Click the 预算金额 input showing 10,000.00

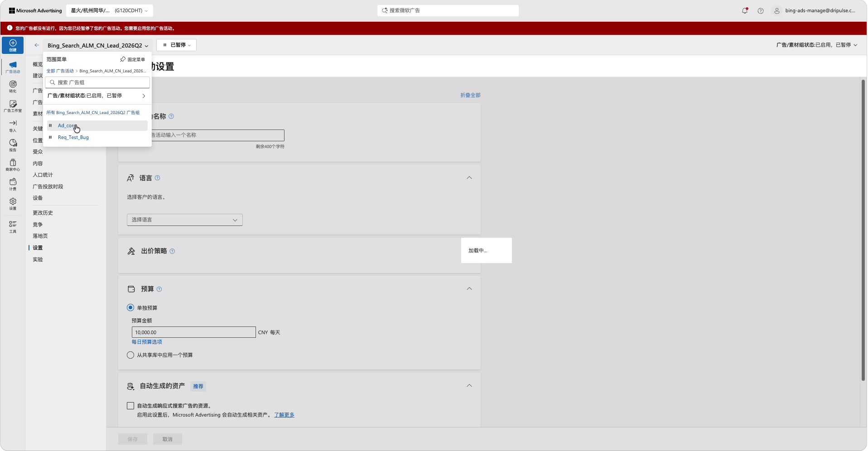pos(194,332)
